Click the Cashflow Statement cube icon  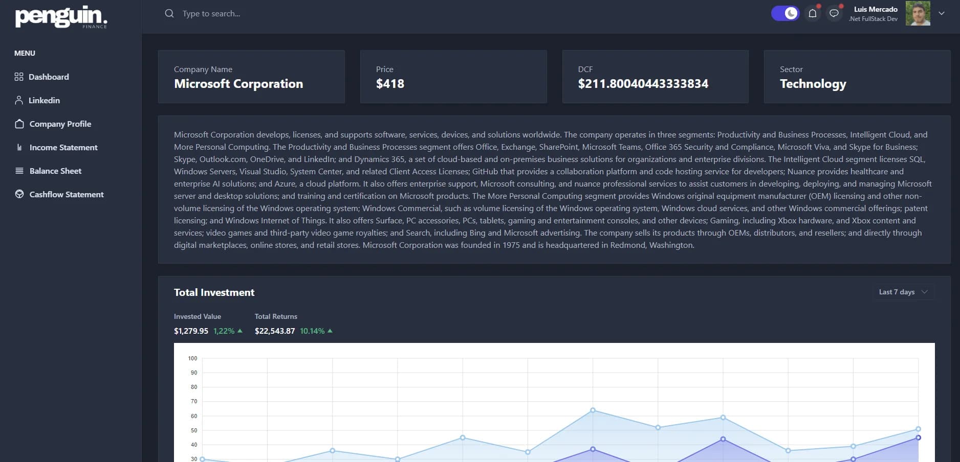click(19, 194)
